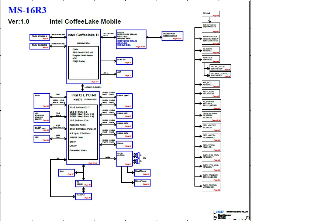Select "SATA 3.0(6Gbps) Ports X4" text

click(83, 129)
